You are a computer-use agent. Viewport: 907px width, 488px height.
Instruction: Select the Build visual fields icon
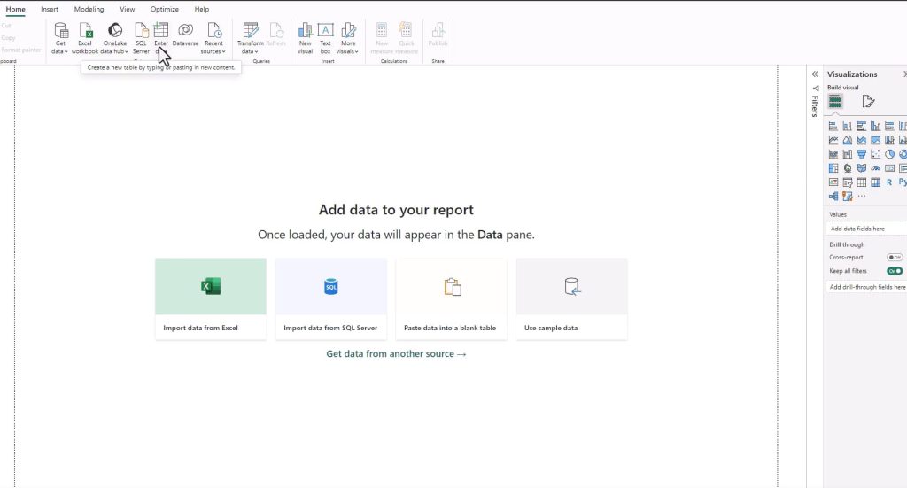(x=835, y=102)
